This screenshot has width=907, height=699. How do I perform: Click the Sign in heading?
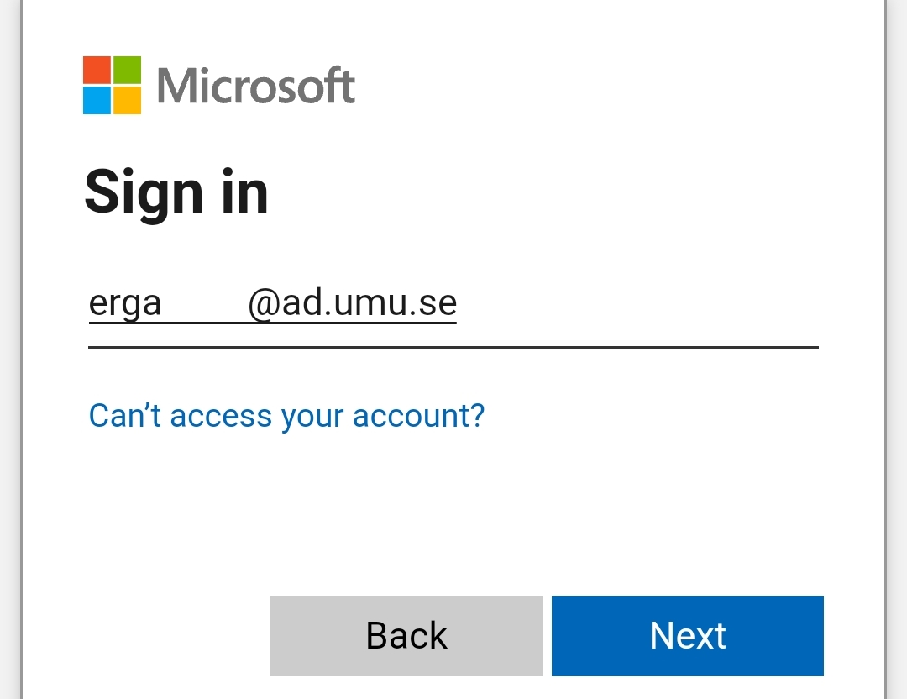tap(176, 192)
